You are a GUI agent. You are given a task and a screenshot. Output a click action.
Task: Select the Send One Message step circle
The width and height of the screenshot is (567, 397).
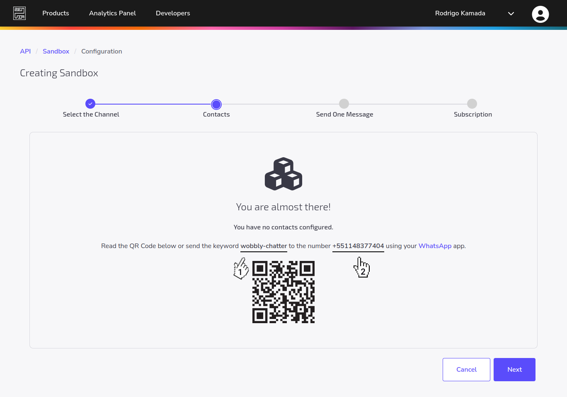point(344,104)
